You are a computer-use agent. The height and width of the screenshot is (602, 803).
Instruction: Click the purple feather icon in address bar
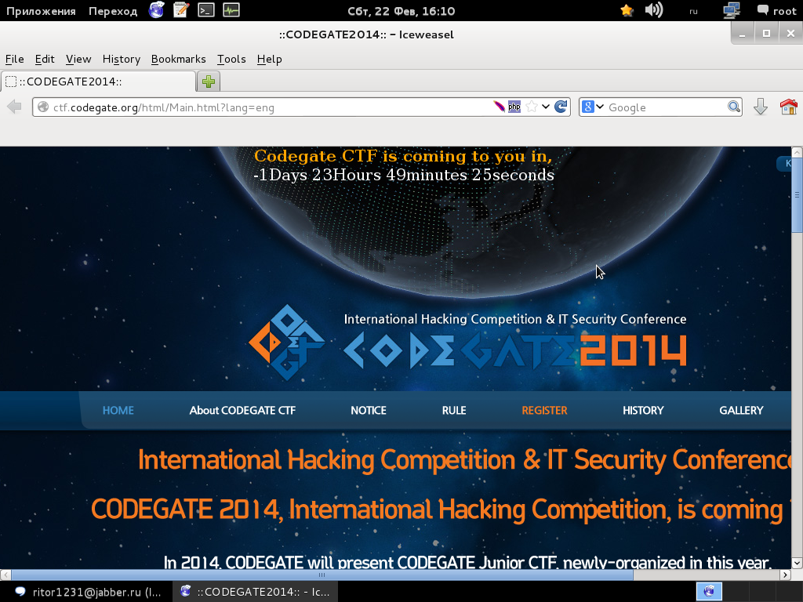click(499, 107)
